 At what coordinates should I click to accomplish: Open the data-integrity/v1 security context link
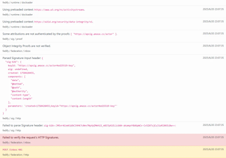click(63, 22)
